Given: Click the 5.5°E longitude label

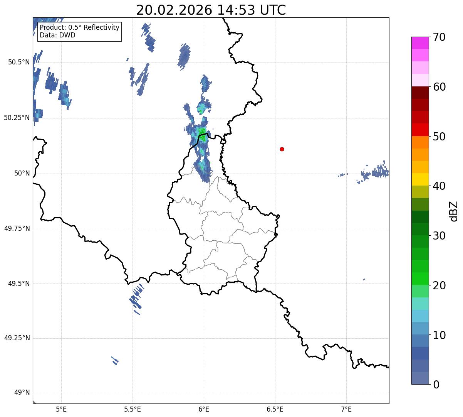Looking at the screenshot, I should tap(133, 409).
